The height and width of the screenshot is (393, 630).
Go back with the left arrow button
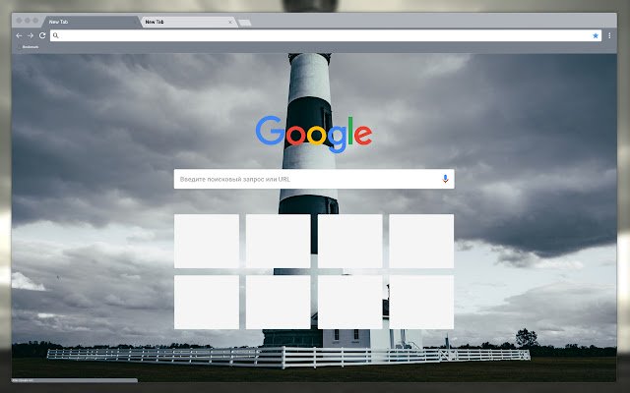[x=19, y=35]
